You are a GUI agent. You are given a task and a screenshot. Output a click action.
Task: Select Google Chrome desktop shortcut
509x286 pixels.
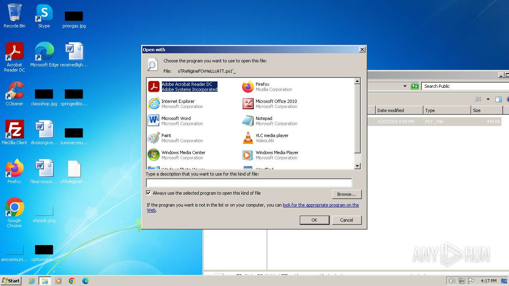(14, 213)
